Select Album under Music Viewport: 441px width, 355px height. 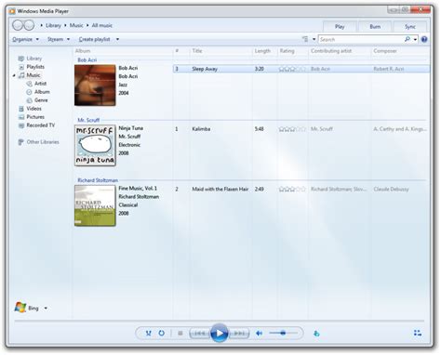tap(42, 92)
